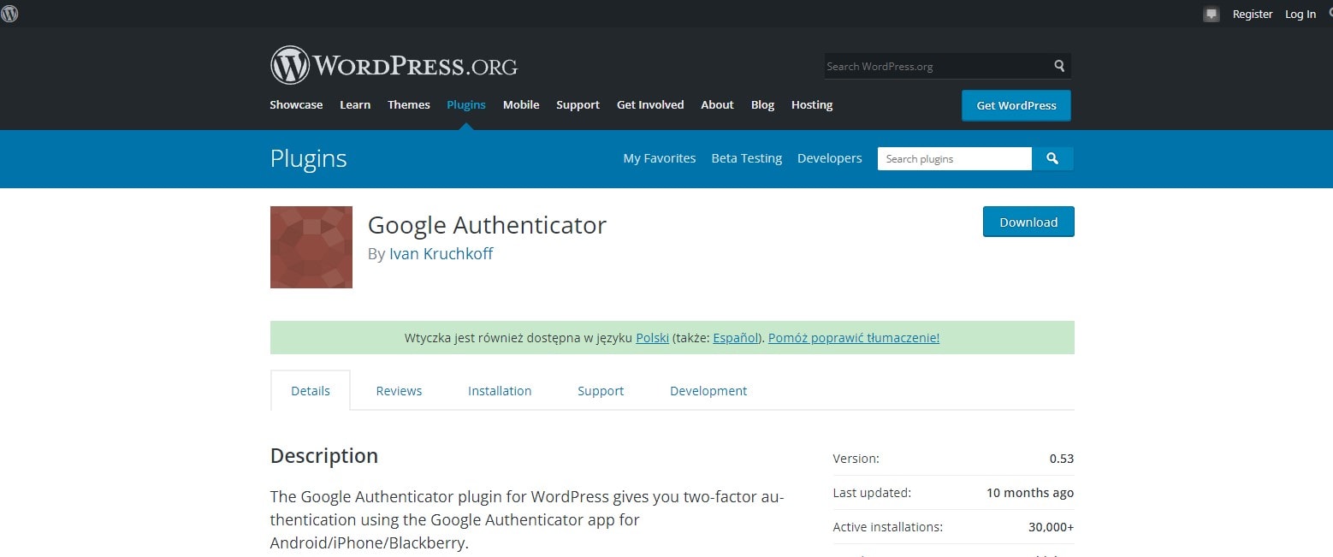
Task: Click the 30,000+ active installations value
Action: click(1051, 527)
